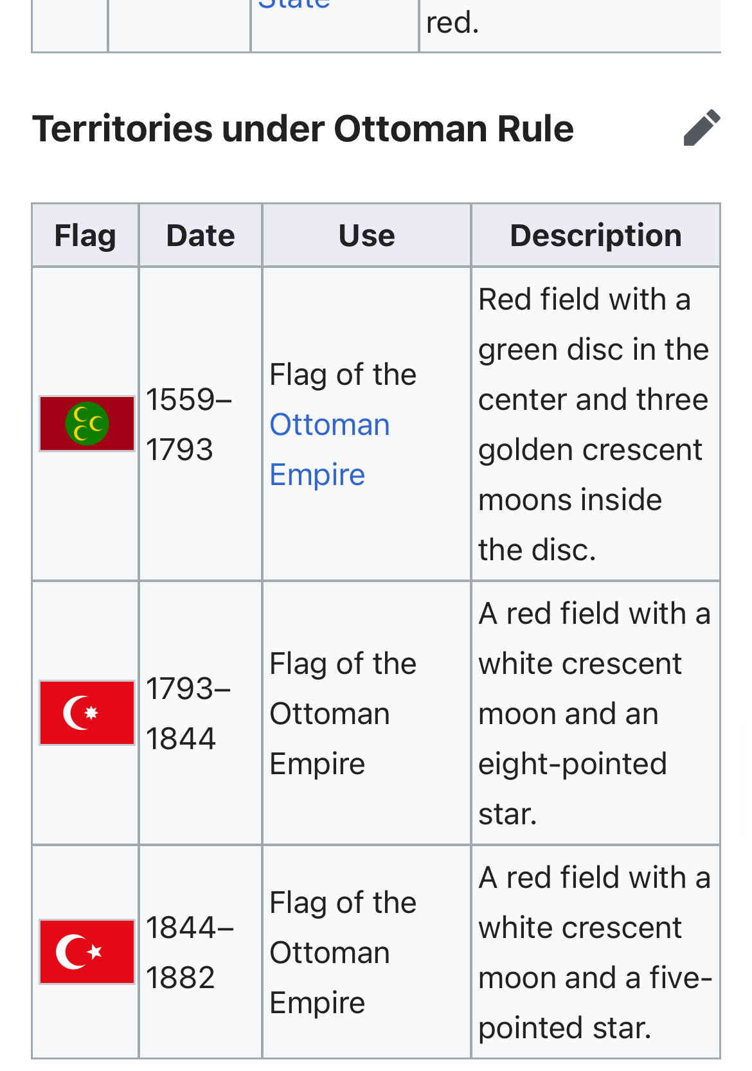
Task: Open the eight-pointed star flag image
Action: (x=87, y=713)
